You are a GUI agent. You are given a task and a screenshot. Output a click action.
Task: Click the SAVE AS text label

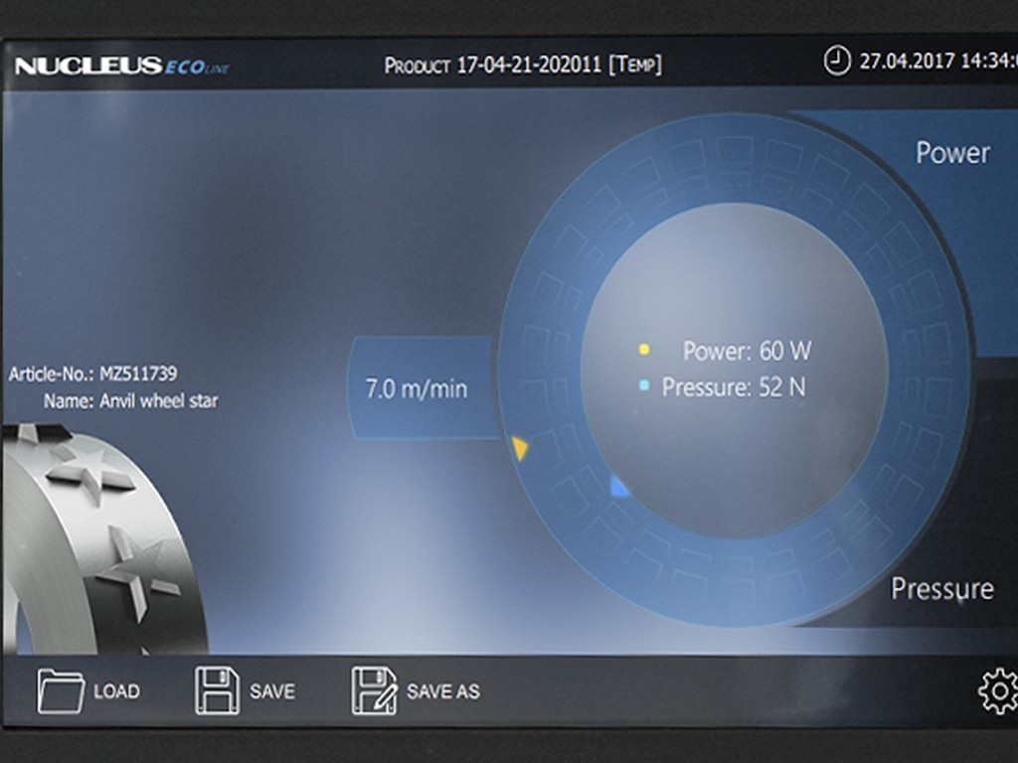[443, 691]
